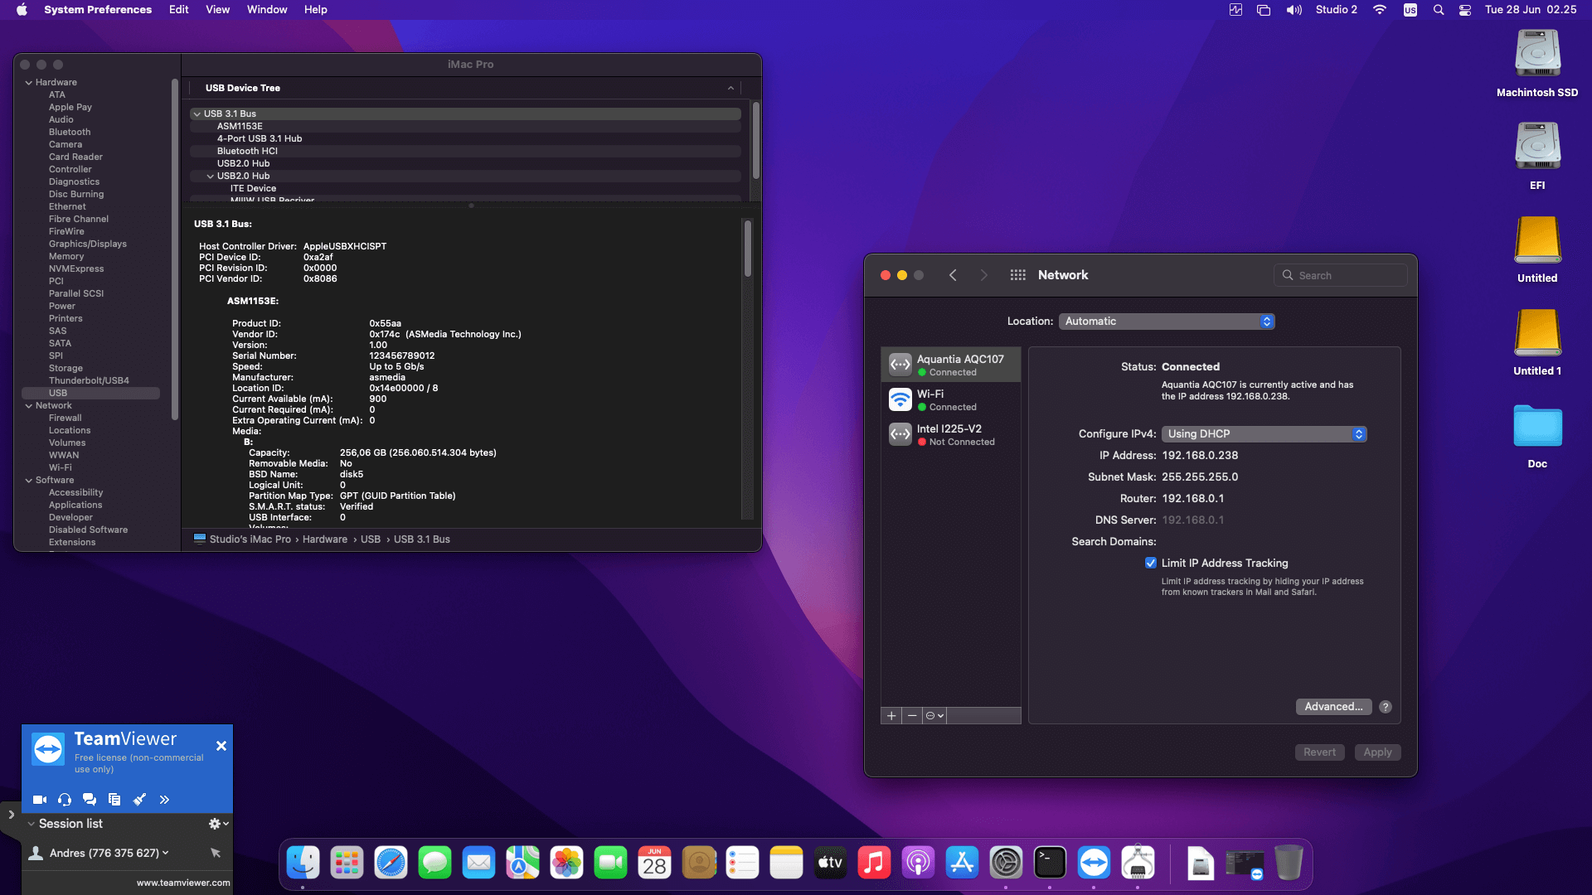The width and height of the screenshot is (1592, 895).
Task: Open App Store in the Dock
Action: [962, 864]
